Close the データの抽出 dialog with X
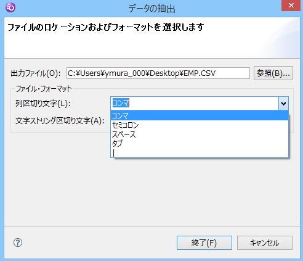The image size is (303, 261). [291, 6]
